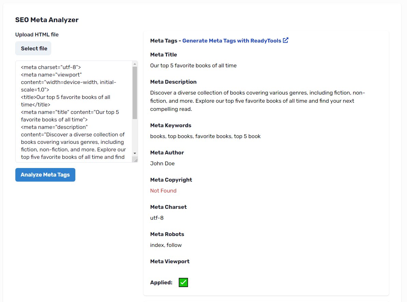Run the Analyze Meta Tags button
407x302 pixels.
pos(45,175)
